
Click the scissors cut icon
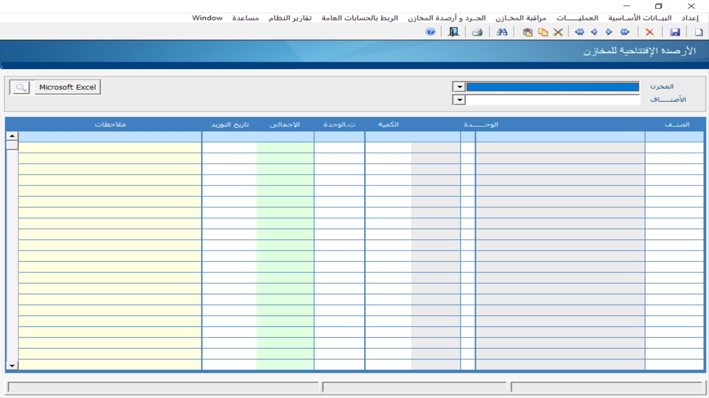click(x=558, y=32)
